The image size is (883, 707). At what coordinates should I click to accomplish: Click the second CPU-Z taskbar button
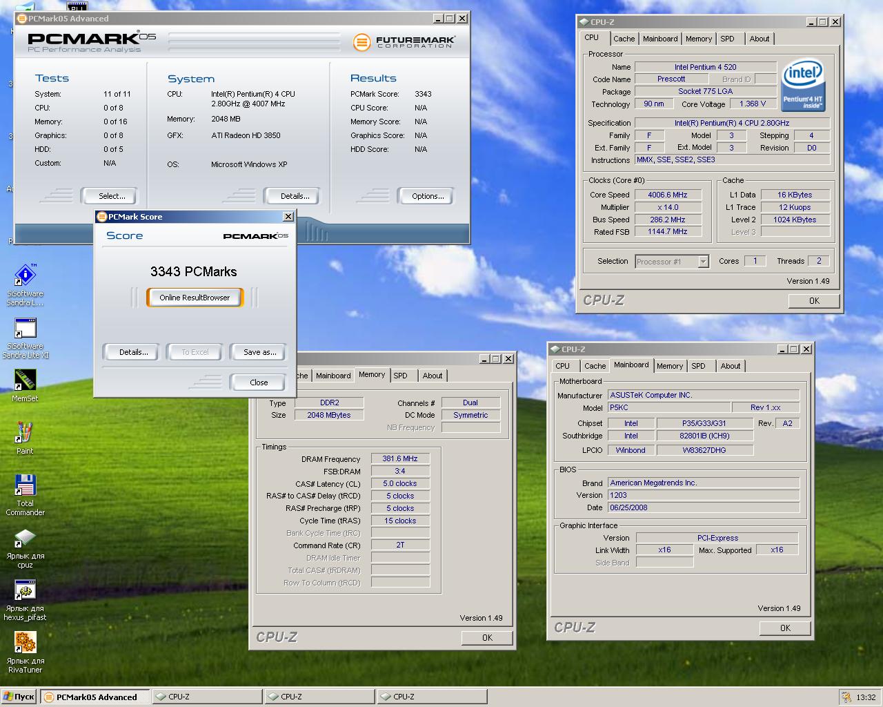[x=319, y=697]
